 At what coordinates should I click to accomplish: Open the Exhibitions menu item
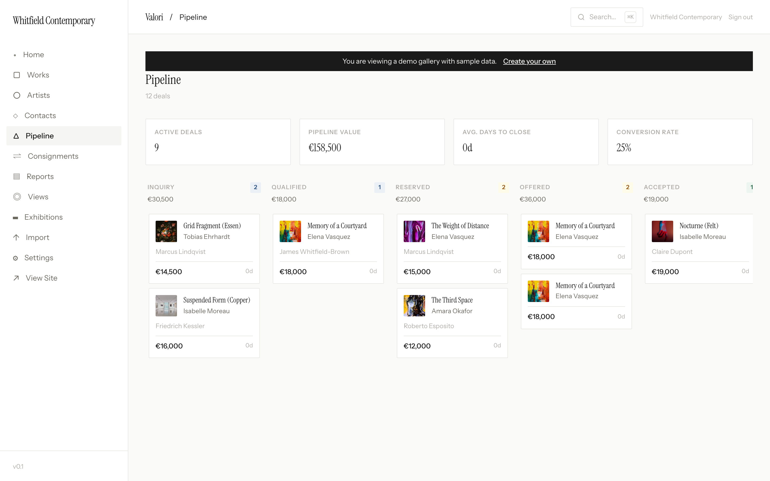[43, 217]
